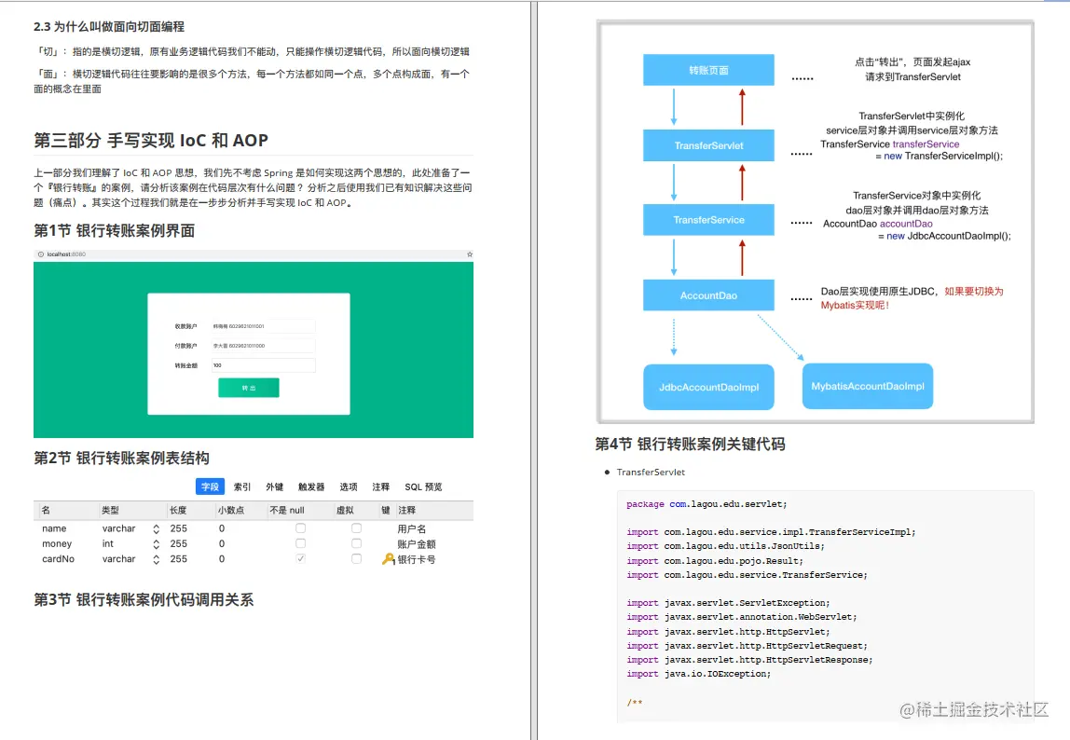Click the bookmark star in the localhost address bar
Image resolution: width=1070 pixels, height=740 pixels.
pos(470,254)
